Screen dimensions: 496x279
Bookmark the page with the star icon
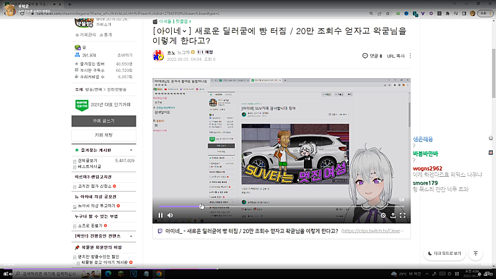387,14
